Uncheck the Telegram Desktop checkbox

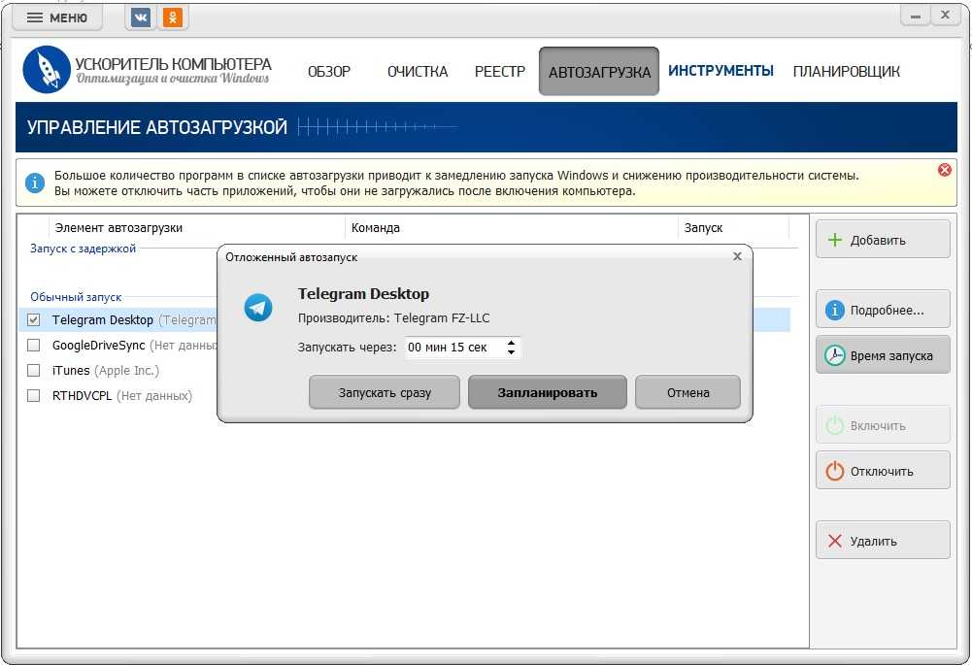tap(34, 319)
